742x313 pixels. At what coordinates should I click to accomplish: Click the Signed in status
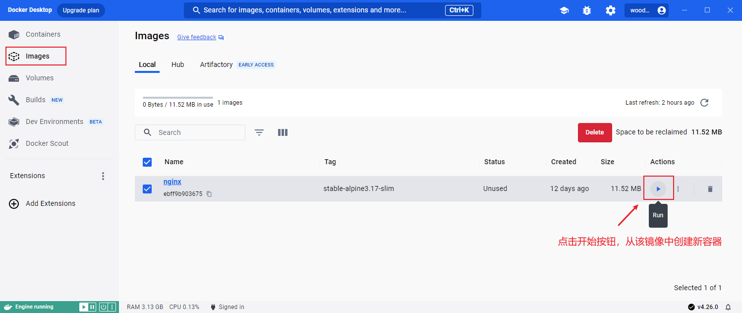click(227, 307)
